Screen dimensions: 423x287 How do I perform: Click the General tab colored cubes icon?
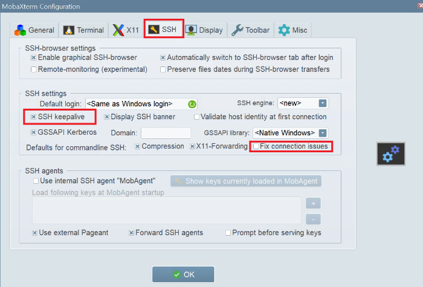click(x=20, y=30)
